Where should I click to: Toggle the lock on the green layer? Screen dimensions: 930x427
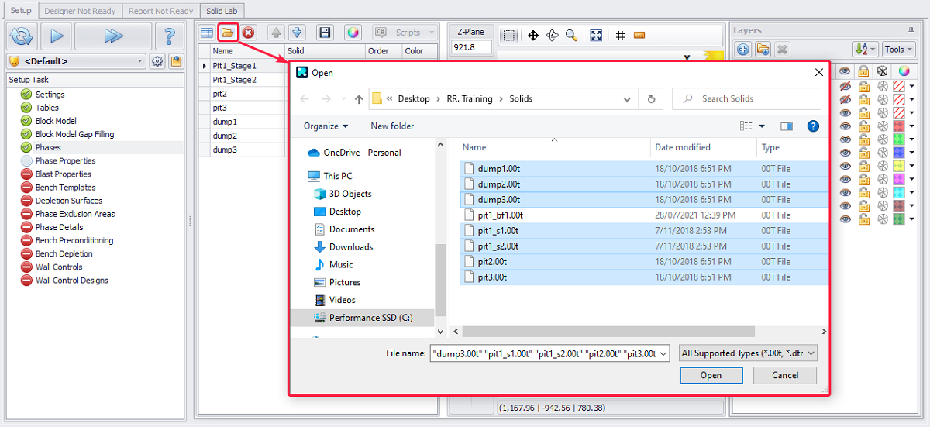tap(863, 139)
